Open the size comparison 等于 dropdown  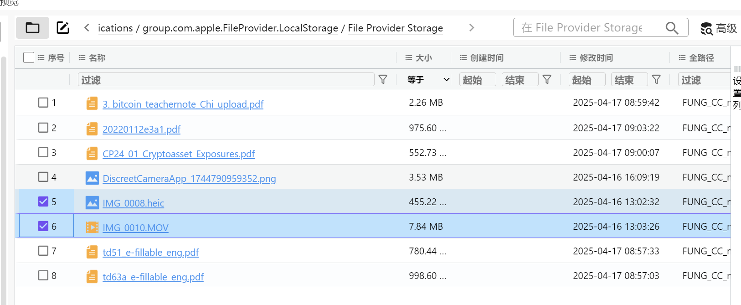pos(428,80)
